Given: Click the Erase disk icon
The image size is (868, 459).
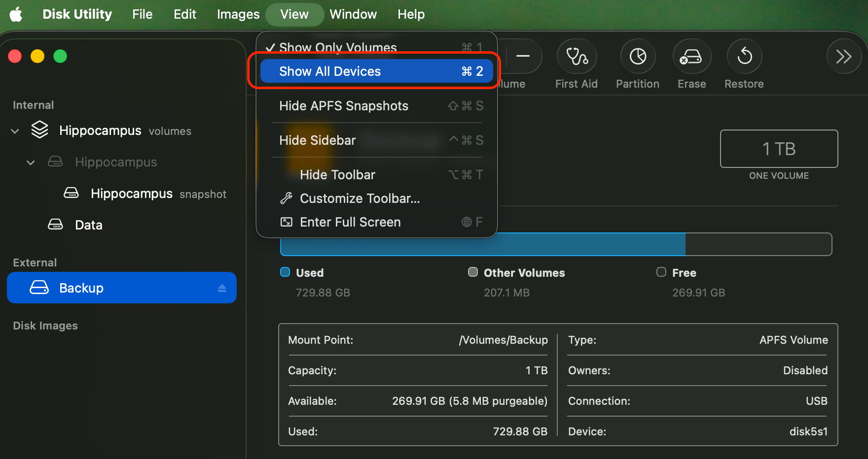Looking at the screenshot, I should click(691, 57).
